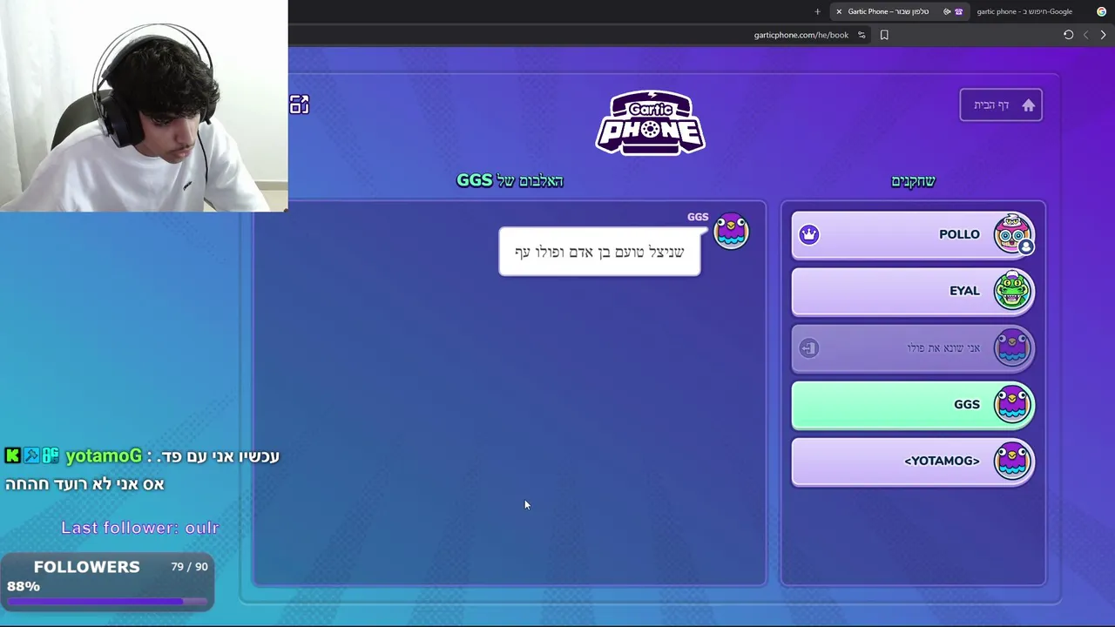Click the profile badge on POLLO's avatar

point(1025,247)
